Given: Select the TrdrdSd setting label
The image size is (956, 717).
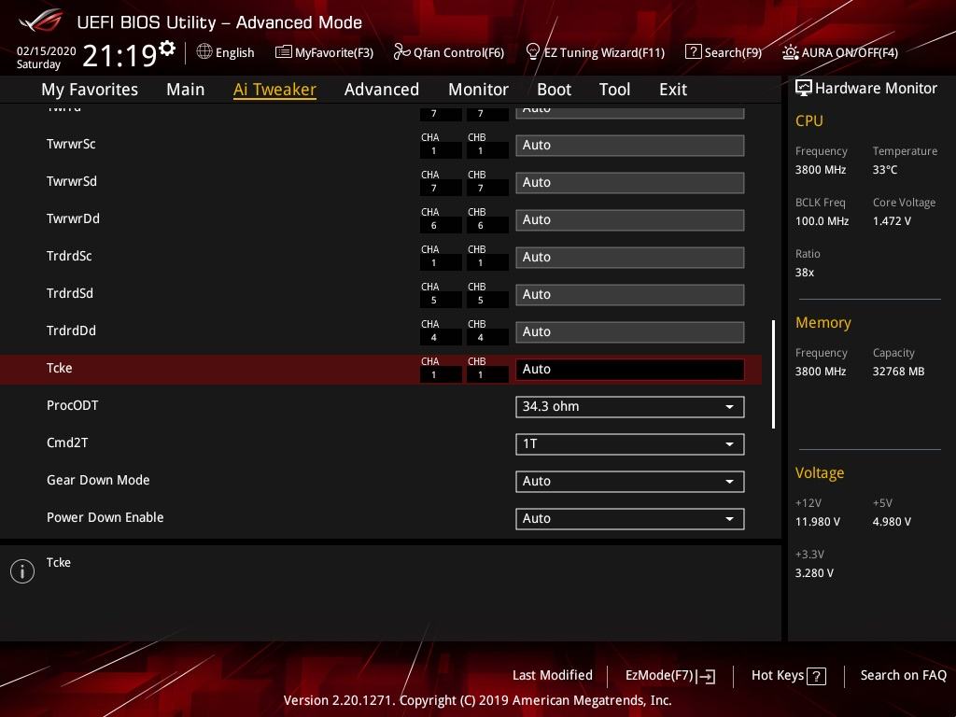Looking at the screenshot, I should click(x=70, y=293).
